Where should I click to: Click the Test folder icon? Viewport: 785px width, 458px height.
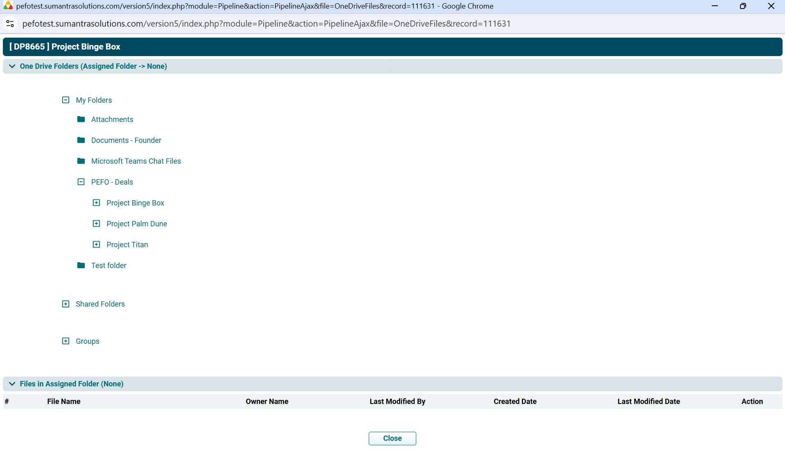click(x=81, y=265)
